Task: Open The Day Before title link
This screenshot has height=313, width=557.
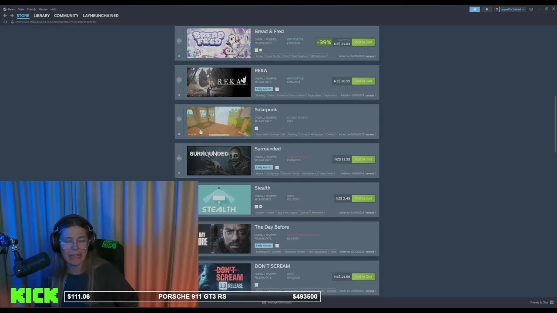Action: tap(272, 227)
